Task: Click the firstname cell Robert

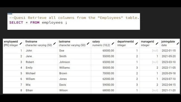Action: tap(41, 62)
